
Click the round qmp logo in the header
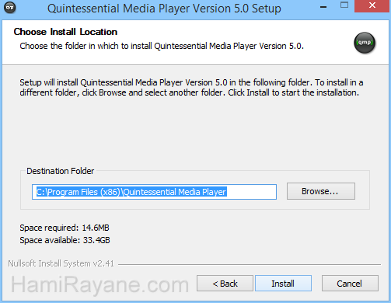click(x=365, y=43)
